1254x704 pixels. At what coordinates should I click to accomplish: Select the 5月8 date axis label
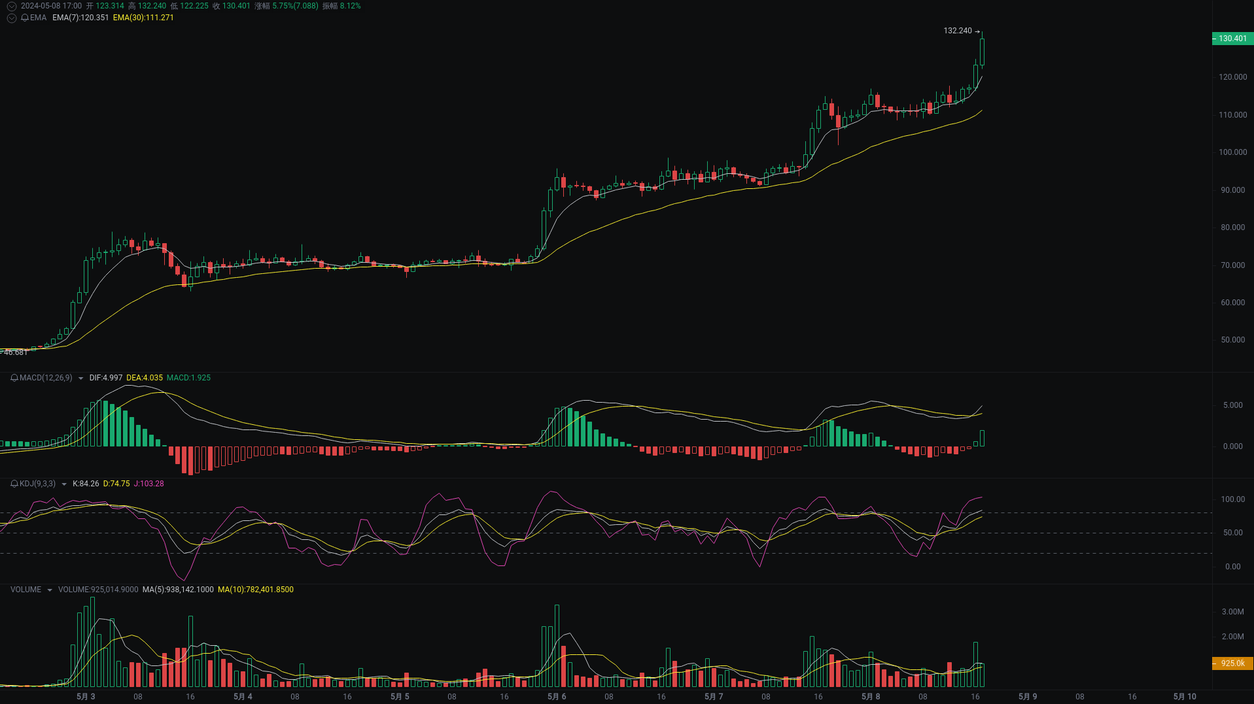coord(871,696)
